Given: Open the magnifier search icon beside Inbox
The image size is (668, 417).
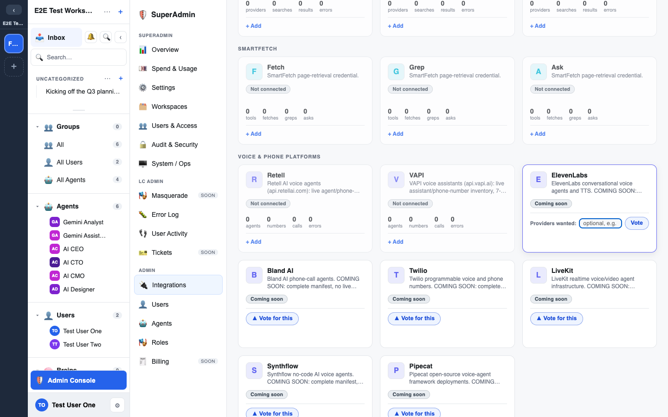Looking at the screenshot, I should pos(106,37).
